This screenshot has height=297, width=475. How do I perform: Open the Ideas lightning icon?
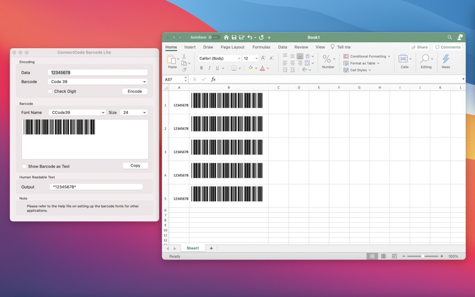click(446, 59)
